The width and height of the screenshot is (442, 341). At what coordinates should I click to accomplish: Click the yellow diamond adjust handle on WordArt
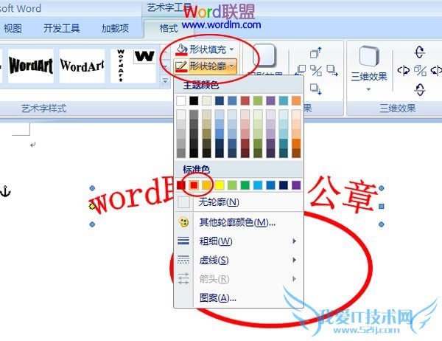[x=92, y=206]
